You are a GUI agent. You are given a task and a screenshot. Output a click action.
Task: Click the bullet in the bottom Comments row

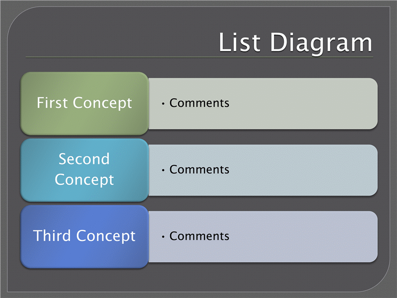pyautogui.click(x=163, y=237)
